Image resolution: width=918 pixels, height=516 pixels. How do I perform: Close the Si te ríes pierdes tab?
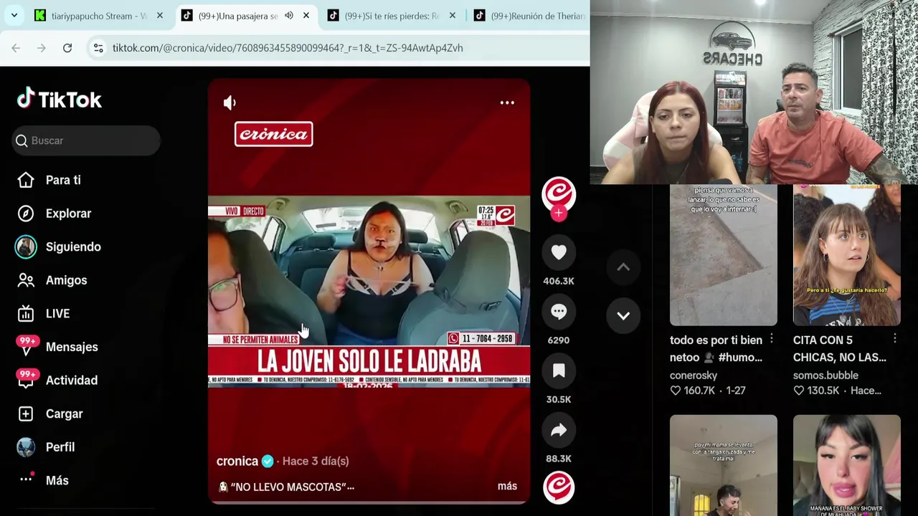pyautogui.click(x=453, y=16)
